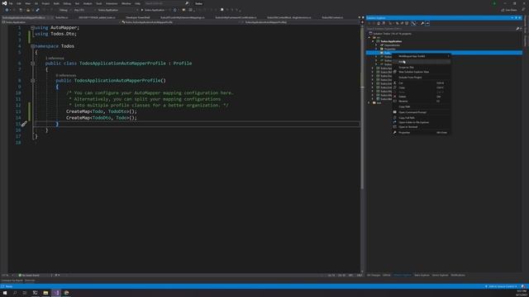Screen dimensions: 529x297
Task: Switch to the Todos.cs editor tab
Action: tap(62, 17)
